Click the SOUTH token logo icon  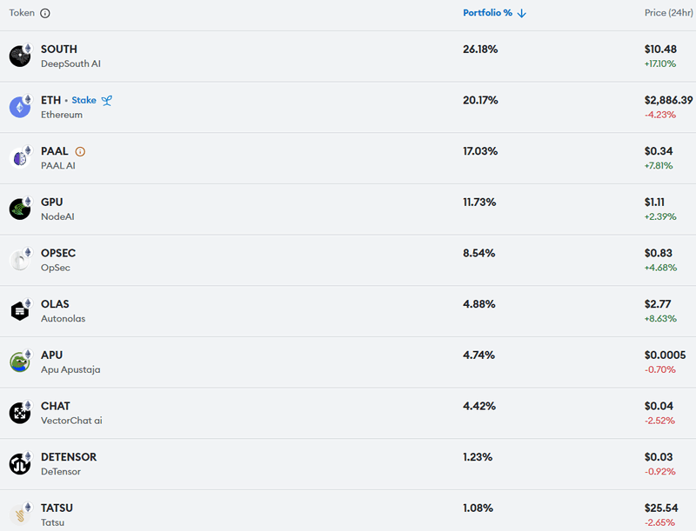[20, 56]
